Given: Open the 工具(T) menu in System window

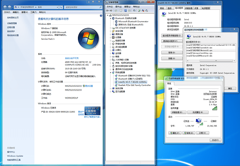Looking at the screenshot, I should [33, 12].
